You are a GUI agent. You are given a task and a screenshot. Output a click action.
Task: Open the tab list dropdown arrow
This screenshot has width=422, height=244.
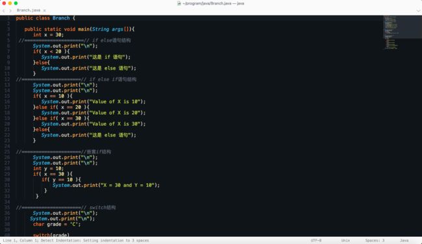tap(418, 11)
